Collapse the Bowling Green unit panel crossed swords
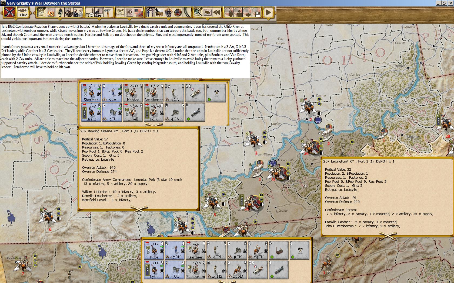454x283 pixels. coord(154,125)
